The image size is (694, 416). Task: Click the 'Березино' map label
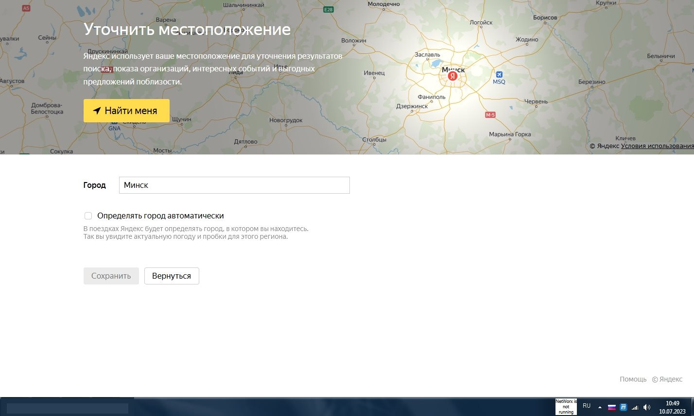tap(592, 82)
